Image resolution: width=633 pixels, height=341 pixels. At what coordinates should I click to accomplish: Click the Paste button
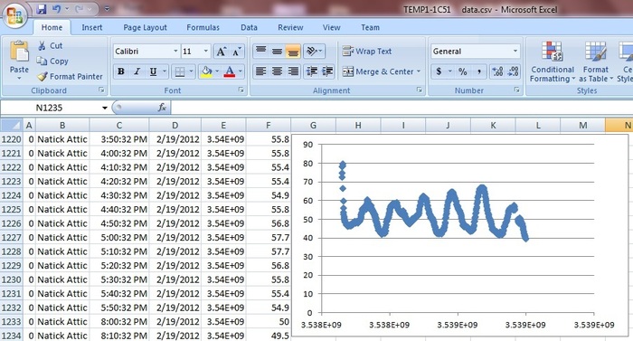click(x=19, y=60)
